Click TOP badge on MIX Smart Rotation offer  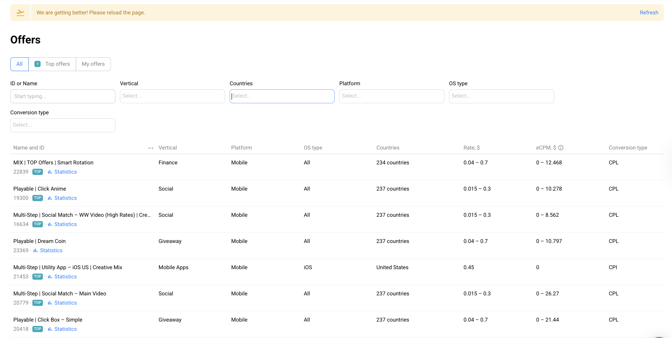point(37,172)
